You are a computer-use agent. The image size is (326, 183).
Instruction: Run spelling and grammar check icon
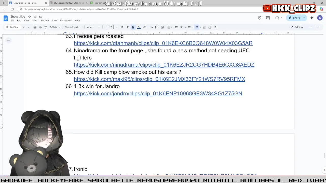(40, 27)
